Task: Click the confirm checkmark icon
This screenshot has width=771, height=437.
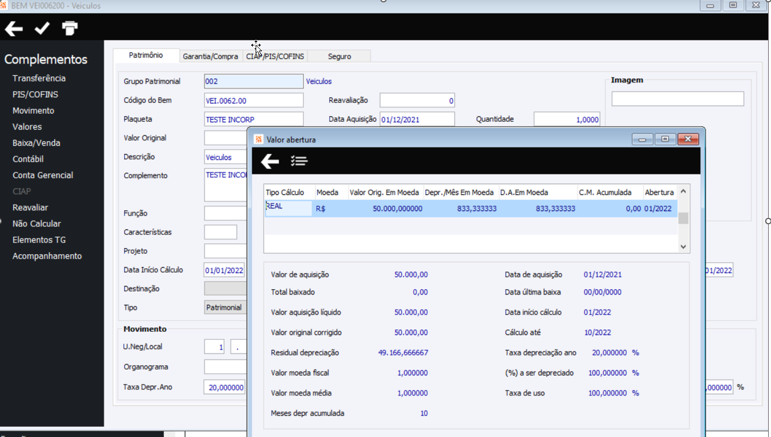Action: 42,28
